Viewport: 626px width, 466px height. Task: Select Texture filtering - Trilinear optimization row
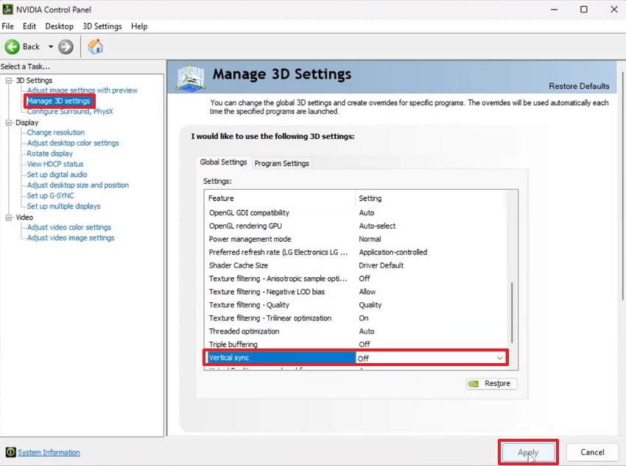[355, 318]
